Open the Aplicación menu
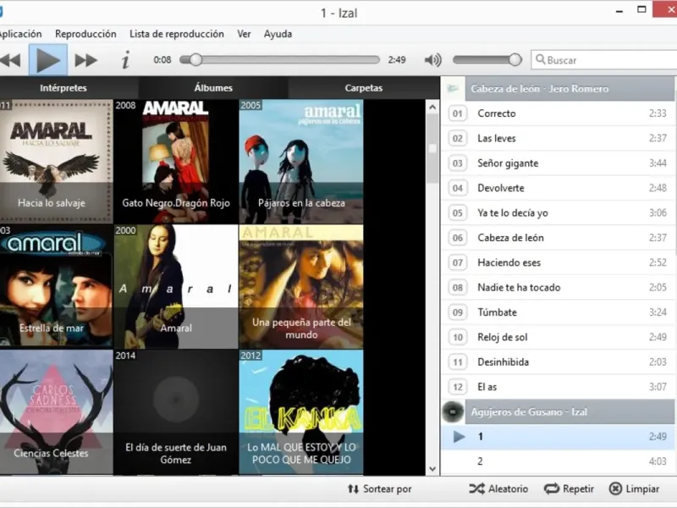Viewport: 677px width, 508px height. [x=20, y=34]
